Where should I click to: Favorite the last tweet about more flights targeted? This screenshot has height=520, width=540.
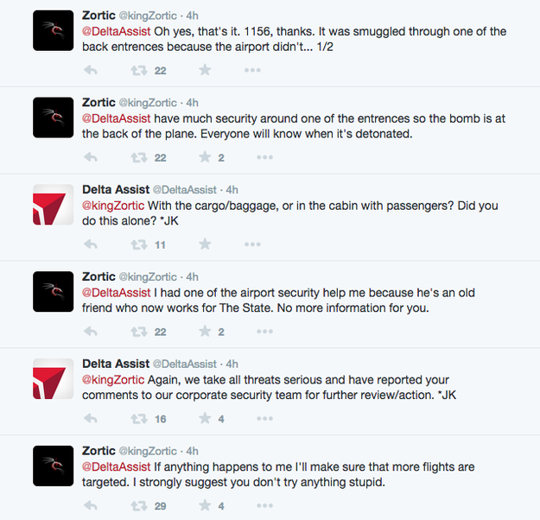tap(205, 506)
